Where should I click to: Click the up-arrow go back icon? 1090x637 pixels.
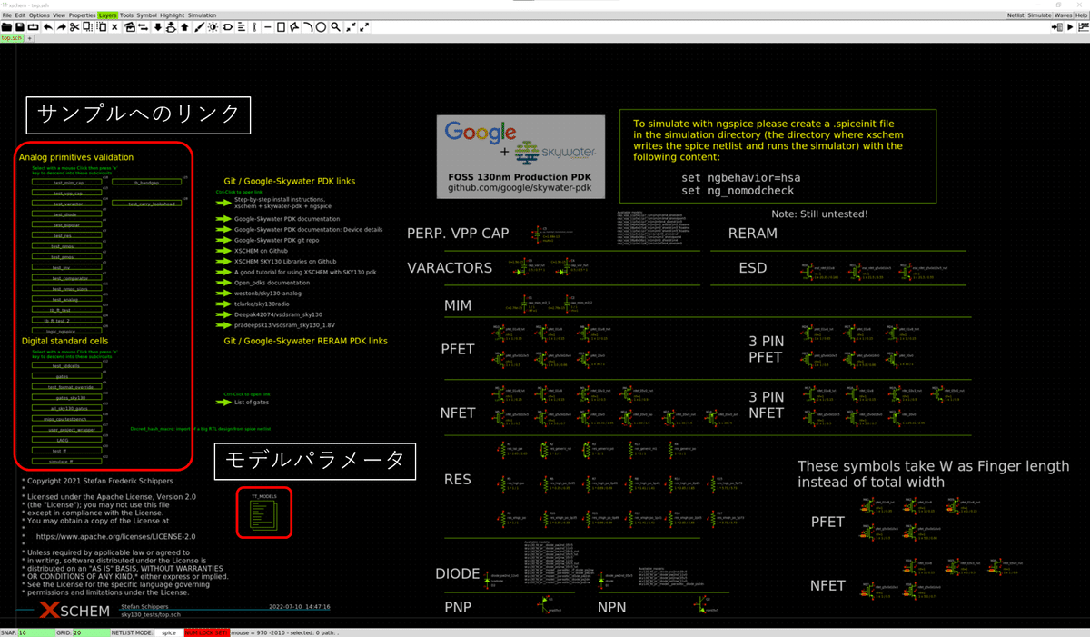[x=184, y=27]
